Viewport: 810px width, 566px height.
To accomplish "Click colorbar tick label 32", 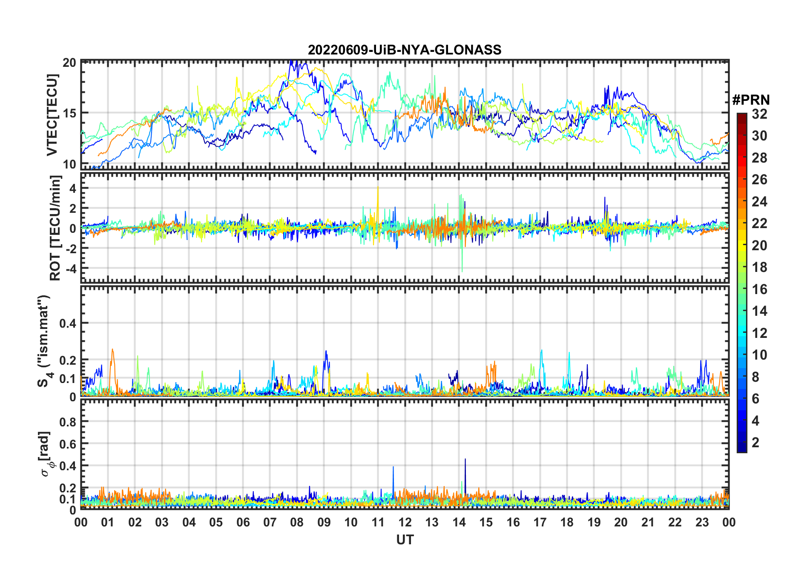I will click(759, 114).
